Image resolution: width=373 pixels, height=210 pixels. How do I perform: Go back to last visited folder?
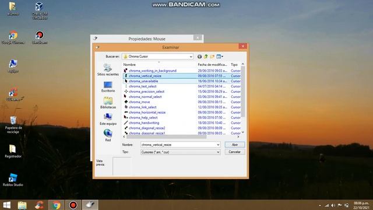(199, 57)
